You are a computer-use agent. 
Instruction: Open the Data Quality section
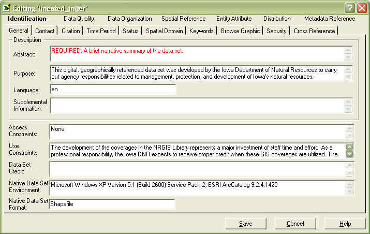[x=79, y=19]
